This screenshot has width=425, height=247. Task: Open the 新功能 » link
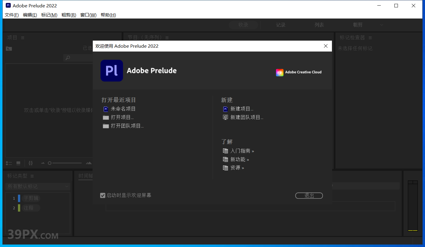click(240, 160)
